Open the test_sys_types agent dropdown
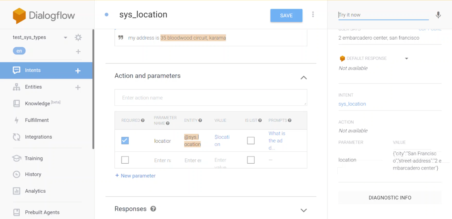The image size is (452, 219). (66, 38)
